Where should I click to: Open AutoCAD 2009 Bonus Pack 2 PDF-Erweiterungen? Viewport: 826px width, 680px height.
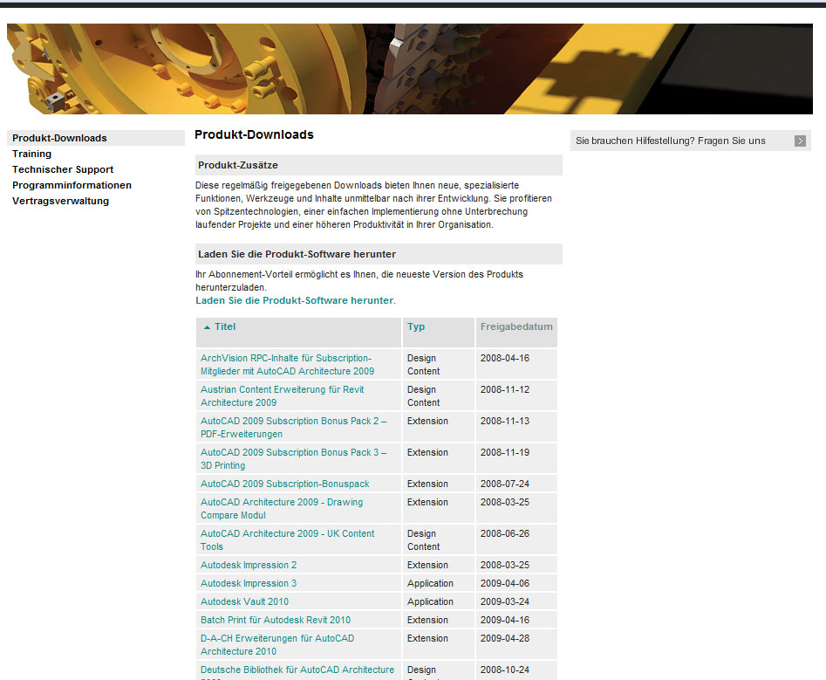(293, 428)
